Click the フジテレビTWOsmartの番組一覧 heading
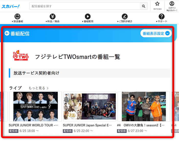The image size is (179, 142). [77, 57]
